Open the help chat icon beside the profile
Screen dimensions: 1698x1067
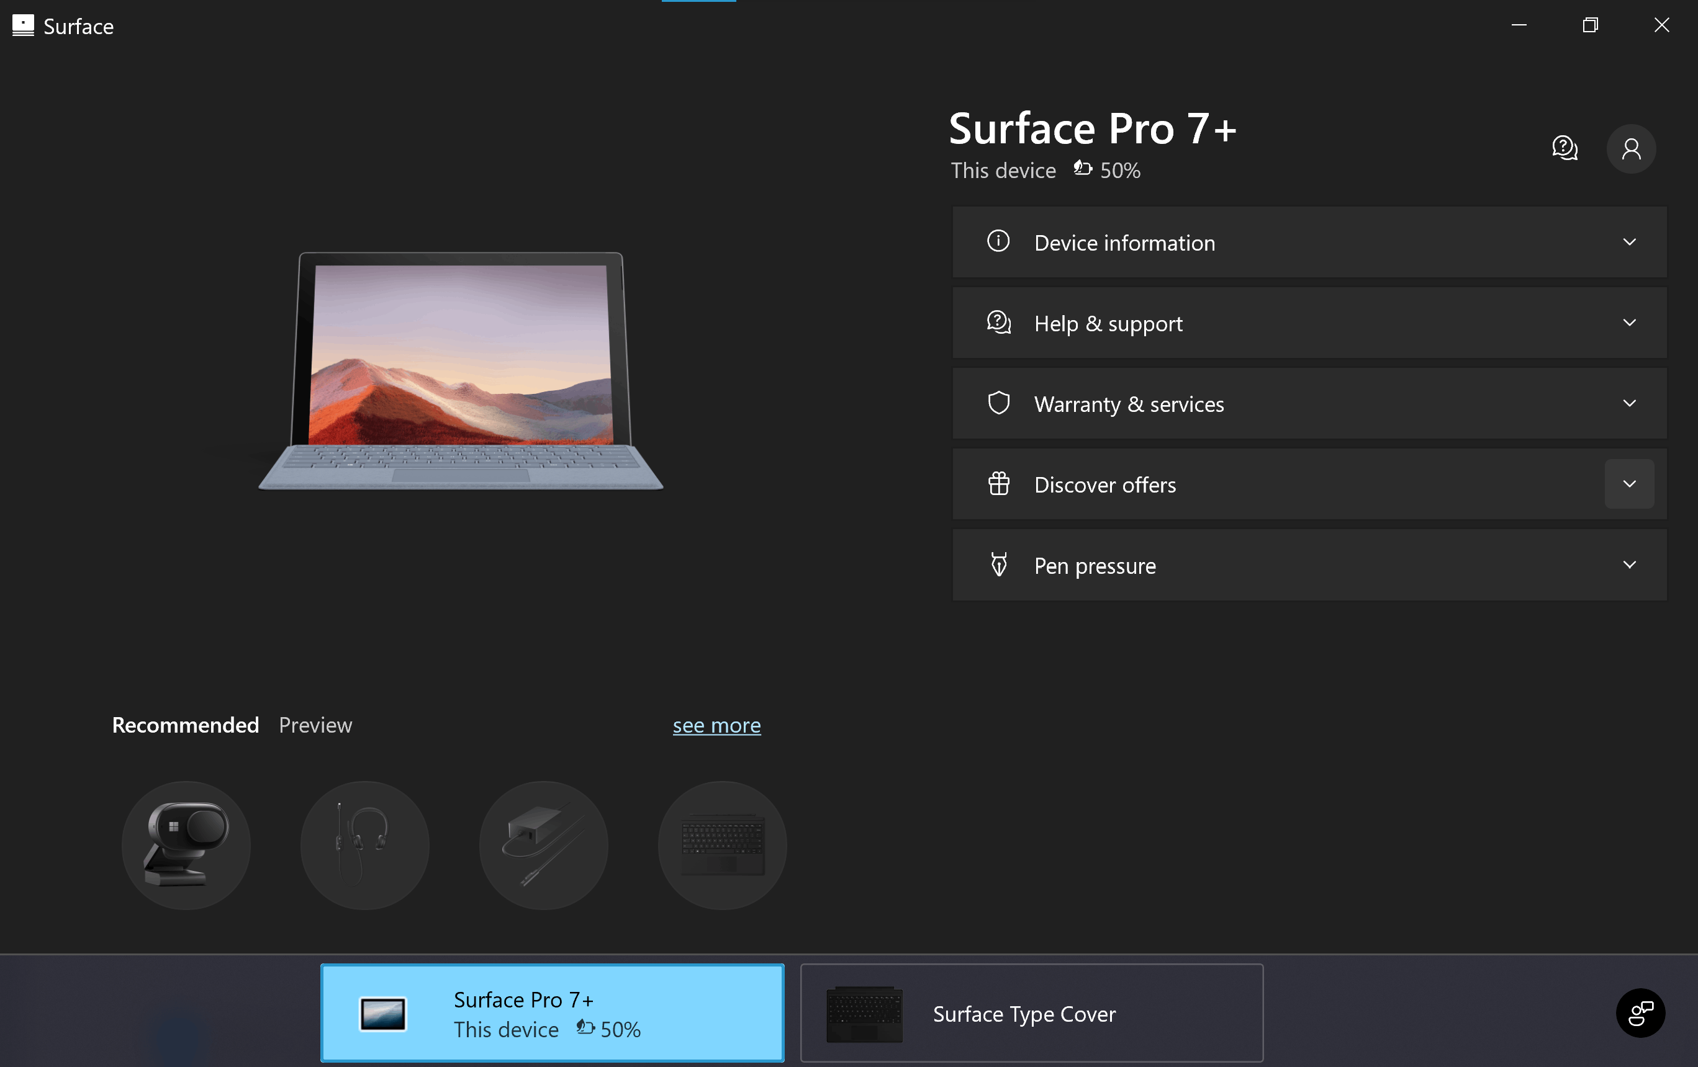tap(1564, 148)
